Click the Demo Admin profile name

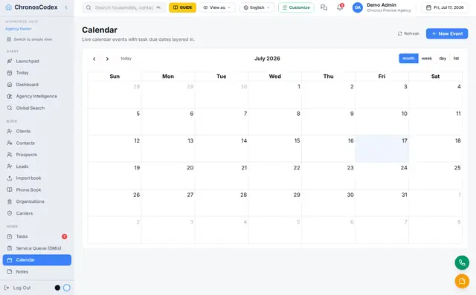point(382,5)
